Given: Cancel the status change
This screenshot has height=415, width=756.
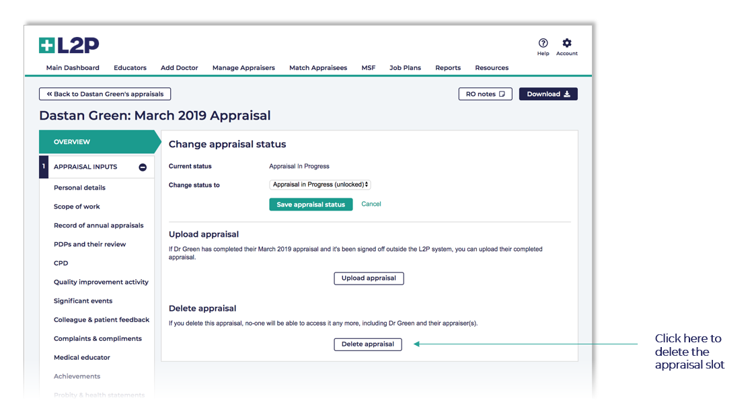Looking at the screenshot, I should [x=371, y=204].
